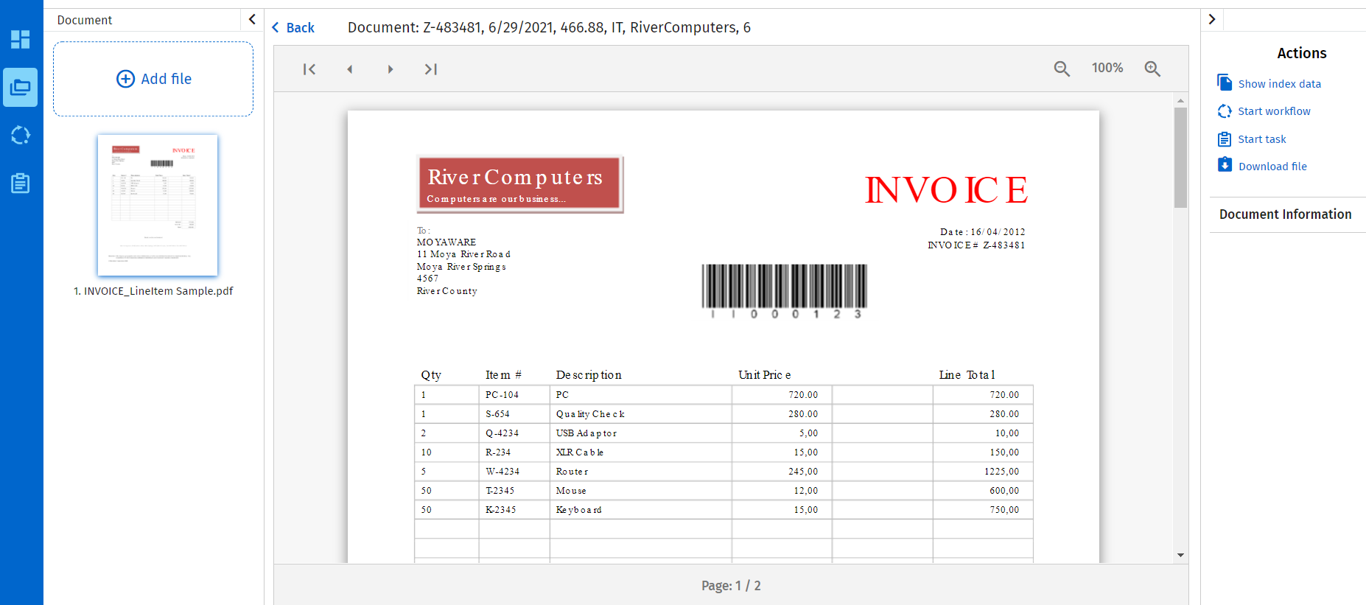Jump to the first page
The width and height of the screenshot is (1366, 605).
point(309,69)
